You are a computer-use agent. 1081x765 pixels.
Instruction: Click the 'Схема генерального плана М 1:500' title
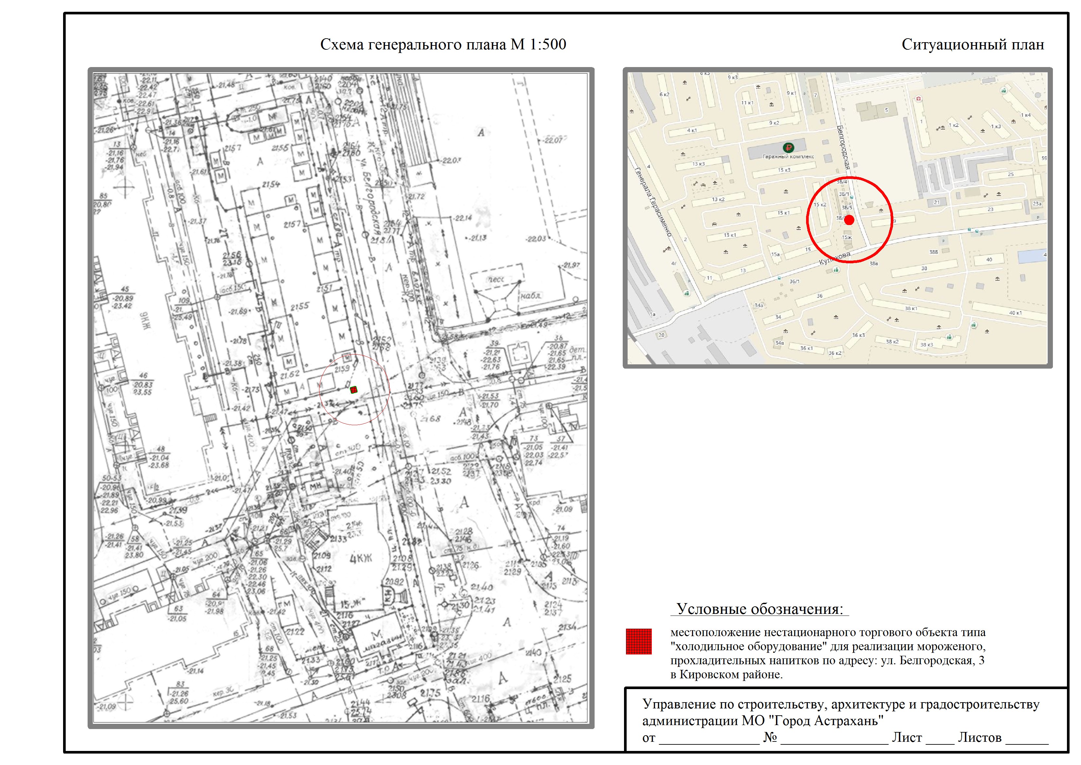pos(443,44)
